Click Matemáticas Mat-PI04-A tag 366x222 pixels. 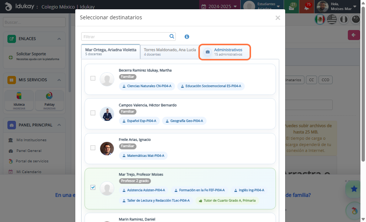[x=143, y=156]
